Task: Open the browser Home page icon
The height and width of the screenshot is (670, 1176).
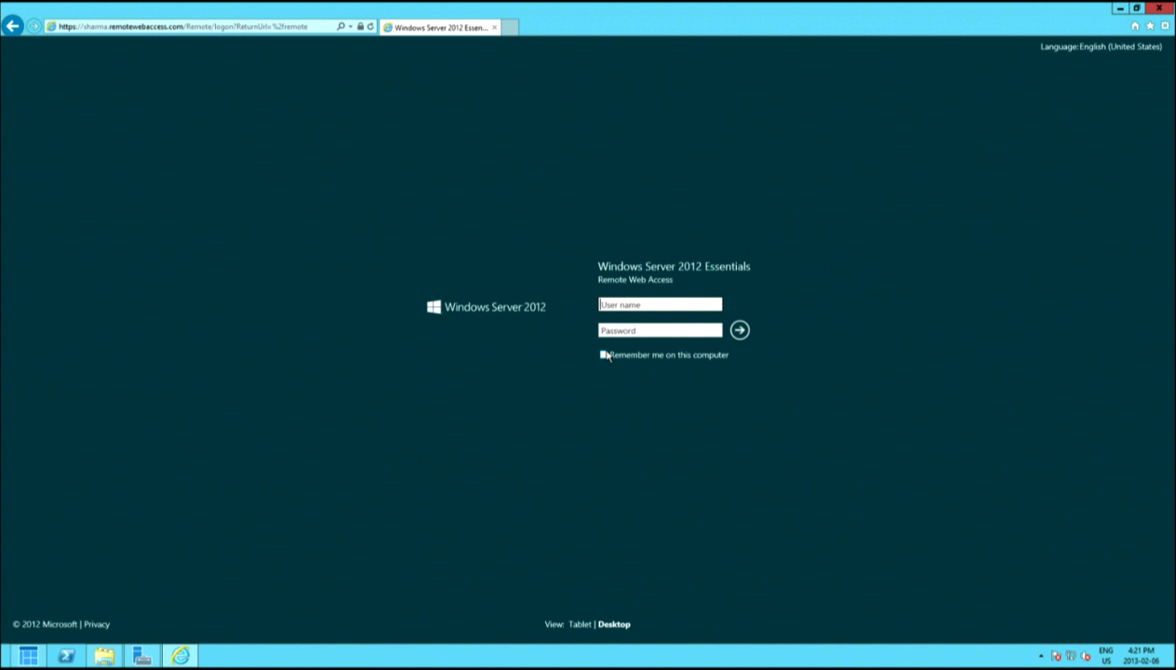Action: click(1134, 26)
